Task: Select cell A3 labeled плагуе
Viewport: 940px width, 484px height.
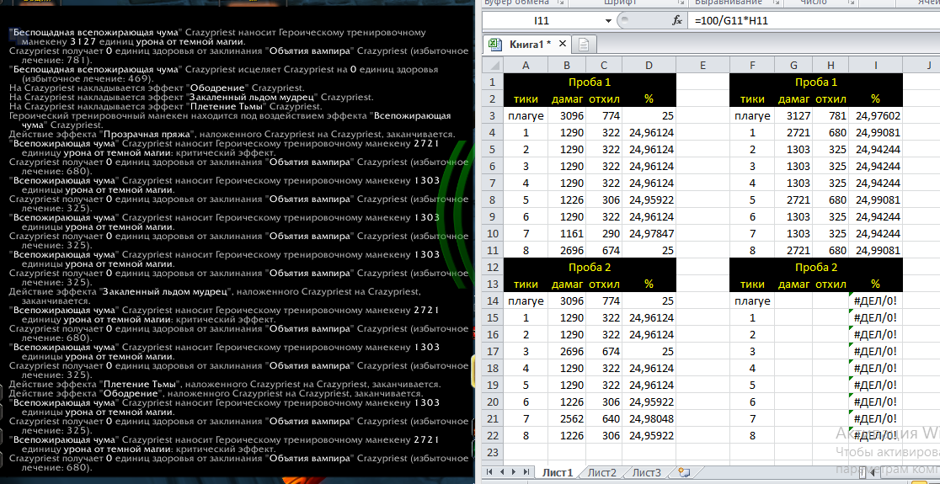Action: pos(526,115)
